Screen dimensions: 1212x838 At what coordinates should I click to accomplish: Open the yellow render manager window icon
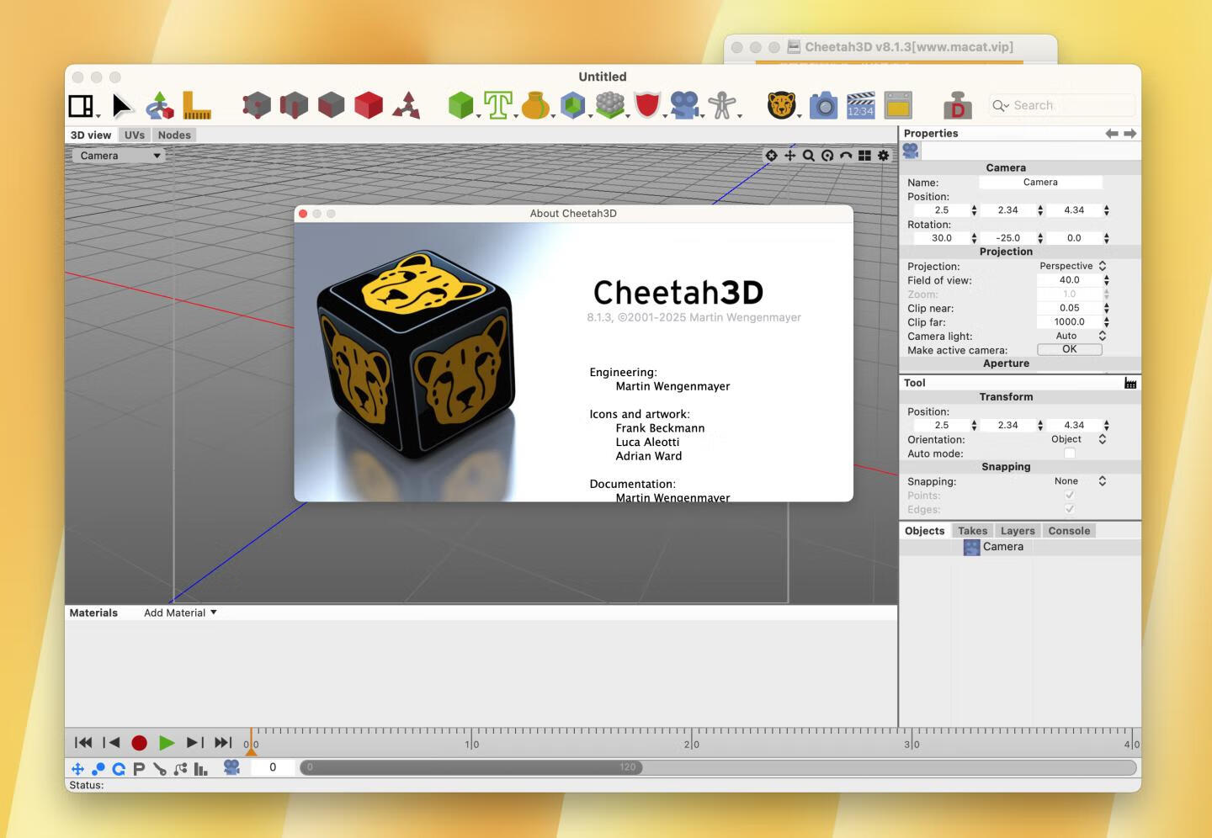tap(898, 105)
